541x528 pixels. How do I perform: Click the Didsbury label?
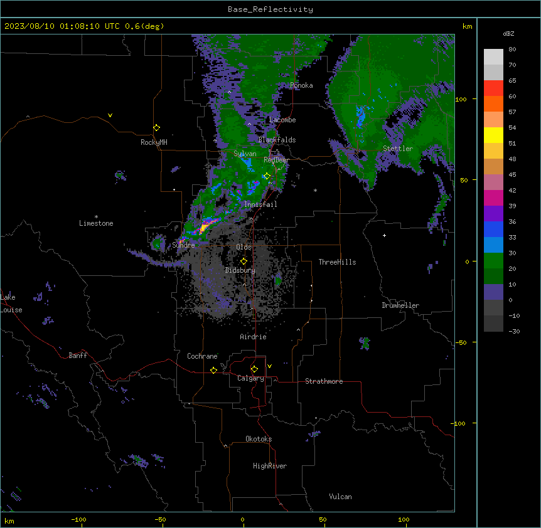[x=240, y=270]
